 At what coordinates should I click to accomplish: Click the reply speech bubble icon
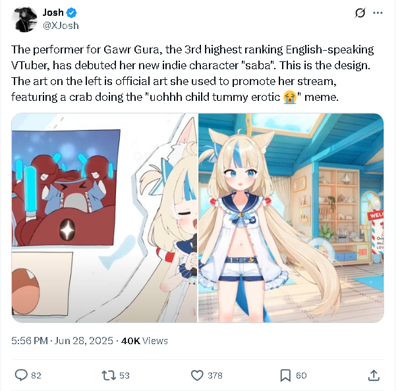[x=21, y=375]
